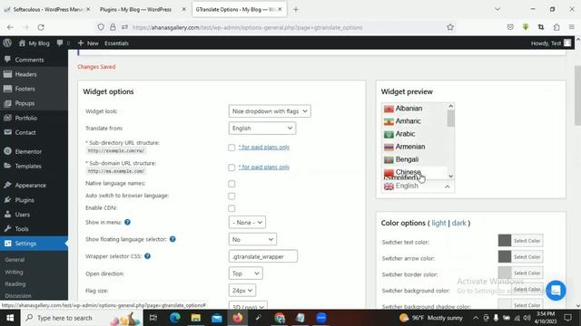Select Switcher text color swatch

505,241
